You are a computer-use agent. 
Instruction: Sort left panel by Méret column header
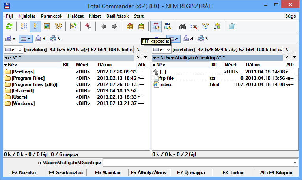(85, 65)
